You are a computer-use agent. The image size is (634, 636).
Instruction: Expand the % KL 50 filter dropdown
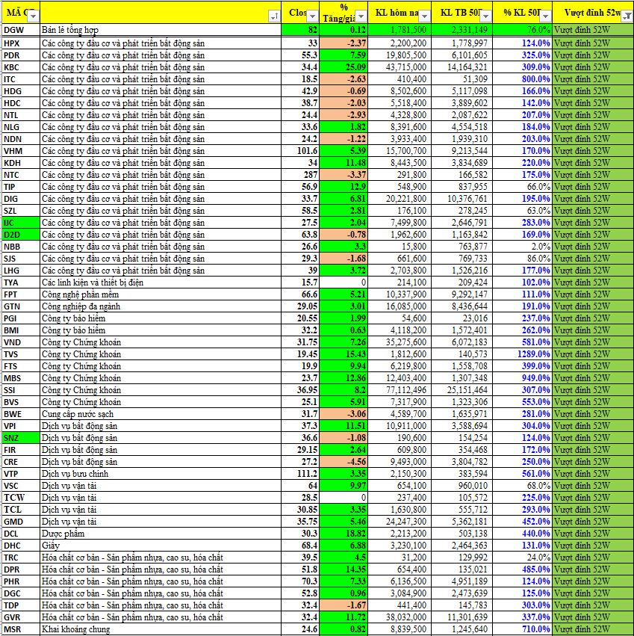545,16
